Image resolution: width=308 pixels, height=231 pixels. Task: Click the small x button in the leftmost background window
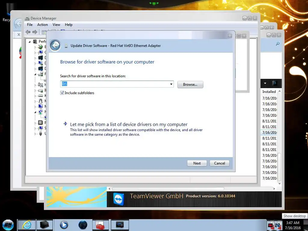click(x=19, y=35)
